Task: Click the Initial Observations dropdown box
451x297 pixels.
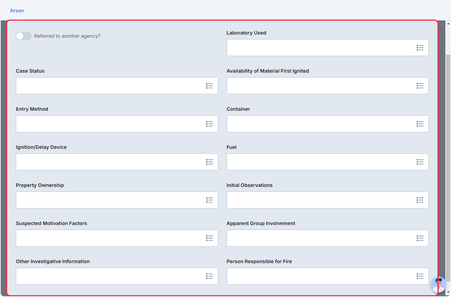Action: [327, 200]
